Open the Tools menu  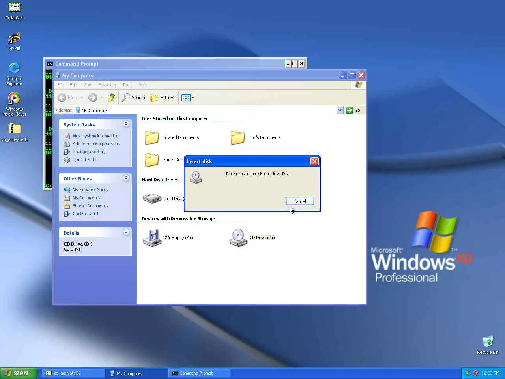pyautogui.click(x=127, y=85)
